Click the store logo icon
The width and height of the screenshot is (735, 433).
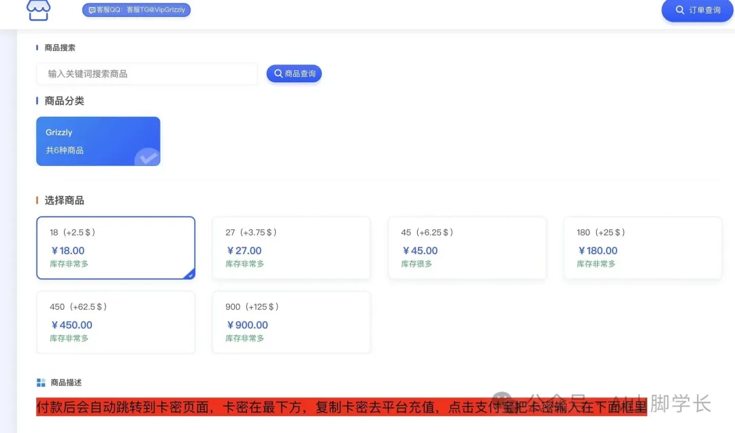(x=38, y=10)
